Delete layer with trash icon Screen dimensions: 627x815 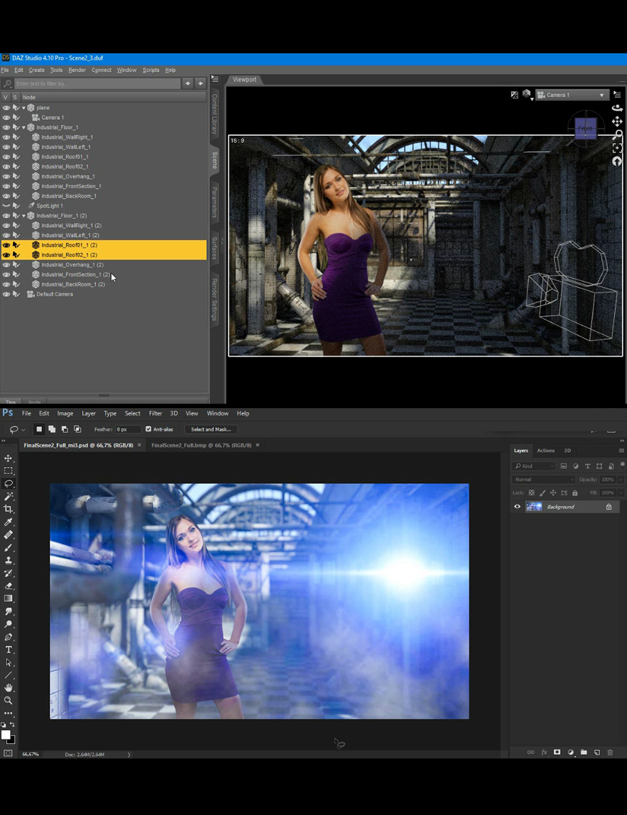(x=610, y=752)
